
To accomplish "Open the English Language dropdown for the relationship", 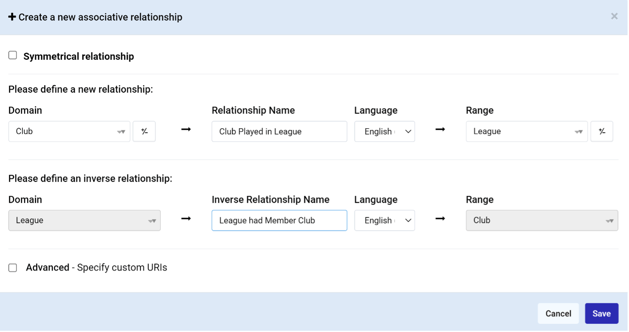I will pyautogui.click(x=384, y=131).
